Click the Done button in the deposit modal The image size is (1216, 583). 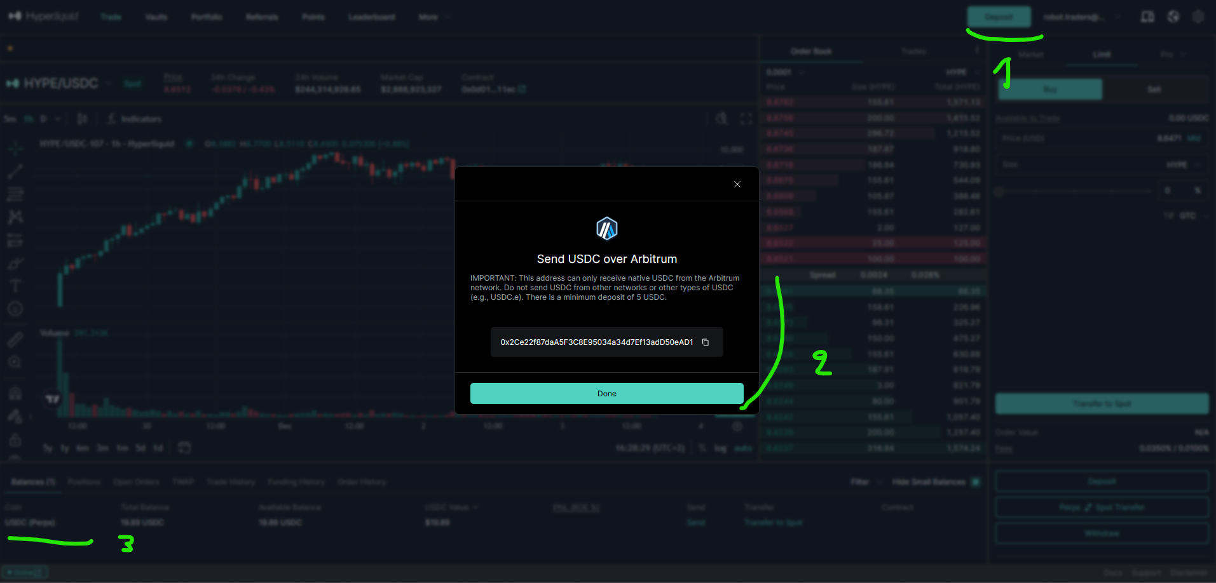click(606, 393)
